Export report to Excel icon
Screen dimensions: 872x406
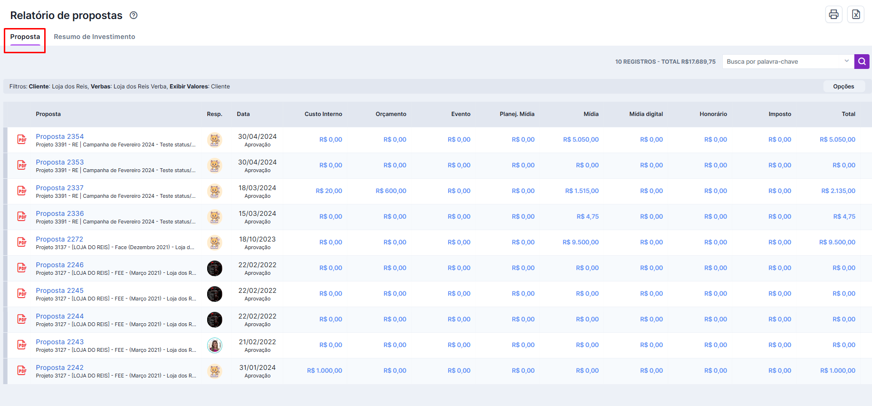point(855,15)
